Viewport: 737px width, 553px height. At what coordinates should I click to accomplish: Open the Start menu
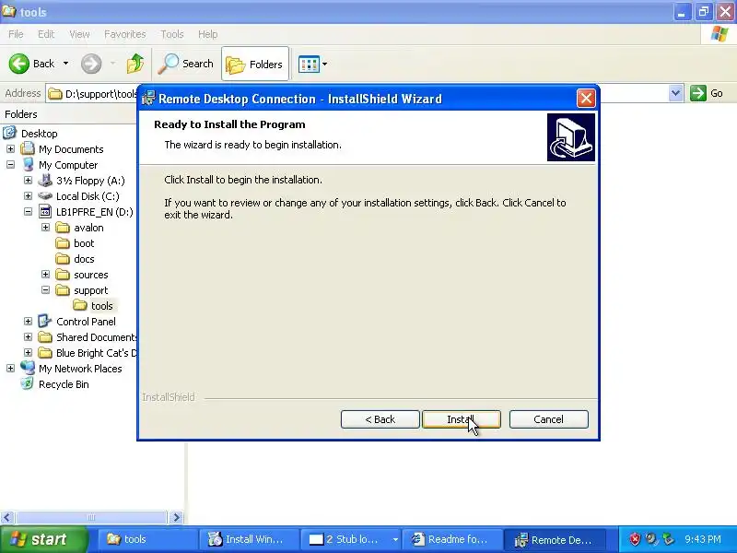(43, 539)
